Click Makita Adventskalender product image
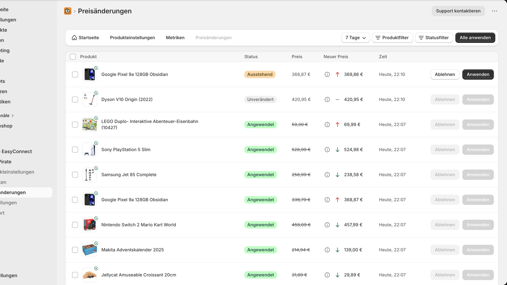507x285 pixels. click(90, 250)
